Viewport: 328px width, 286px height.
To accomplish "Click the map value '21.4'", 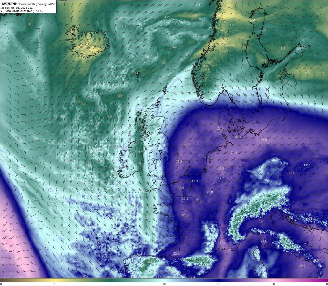I will click(181, 188).
